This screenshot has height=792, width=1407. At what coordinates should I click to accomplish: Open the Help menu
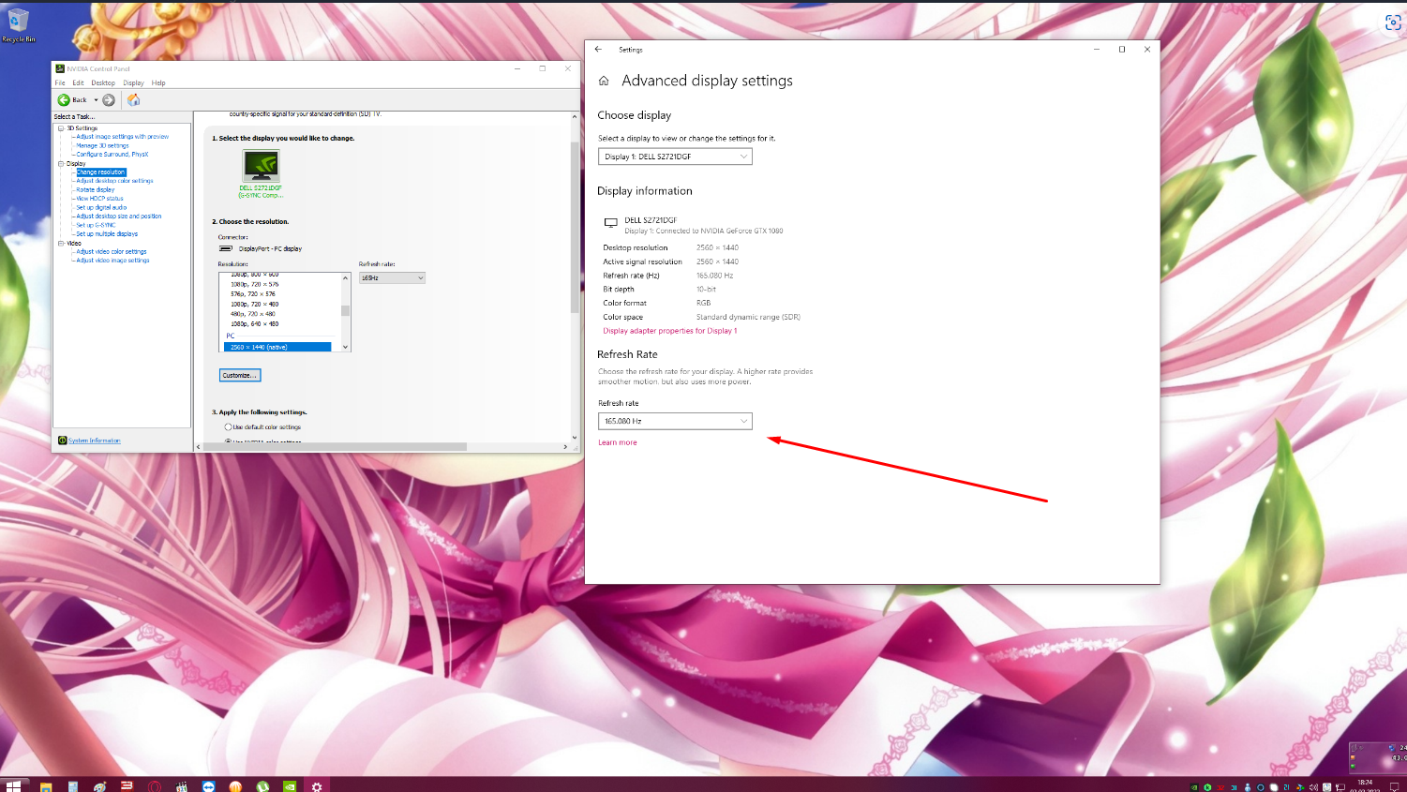click(x=158, y=83)
